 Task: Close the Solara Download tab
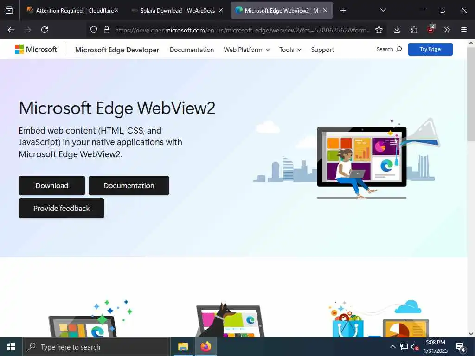pos(221,10)
